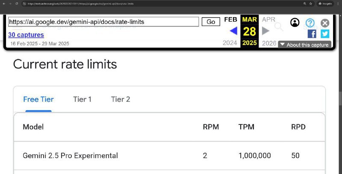This screenshot has height=174, width=342.
Task: Switch to the Tier 1 tab
Action: coord(82,99)
